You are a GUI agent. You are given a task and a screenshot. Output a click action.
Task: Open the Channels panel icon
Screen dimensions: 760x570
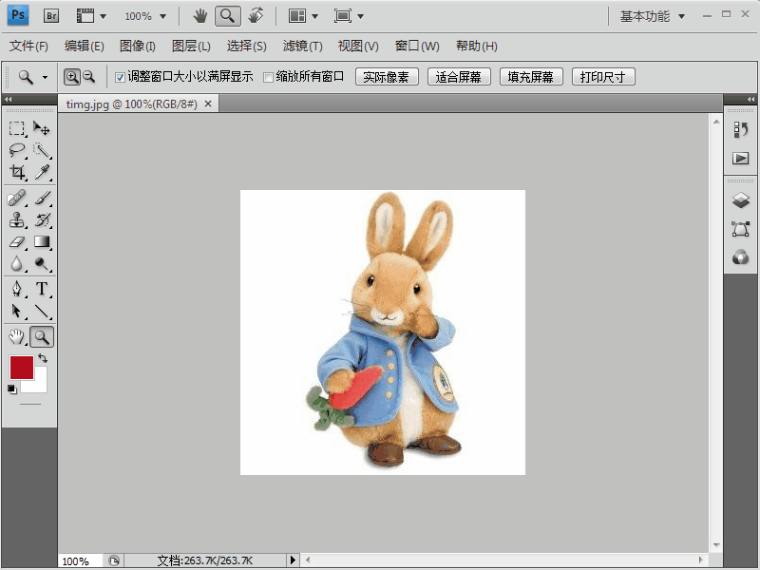[x=741, y=257]
